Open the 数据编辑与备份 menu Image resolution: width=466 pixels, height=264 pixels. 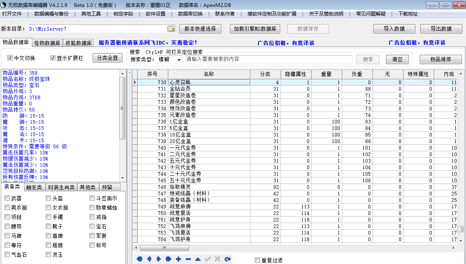(x=51, y=13)
